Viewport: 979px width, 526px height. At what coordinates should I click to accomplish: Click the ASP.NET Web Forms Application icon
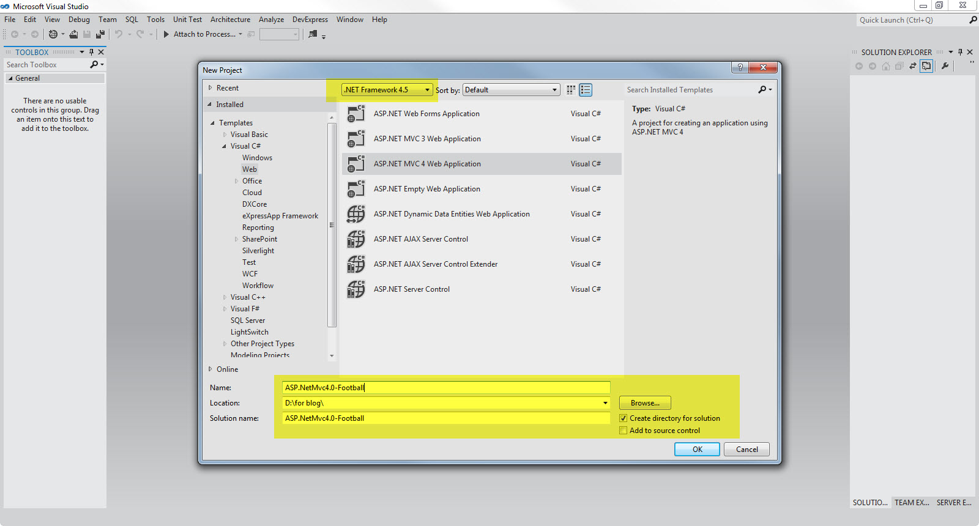355,114
